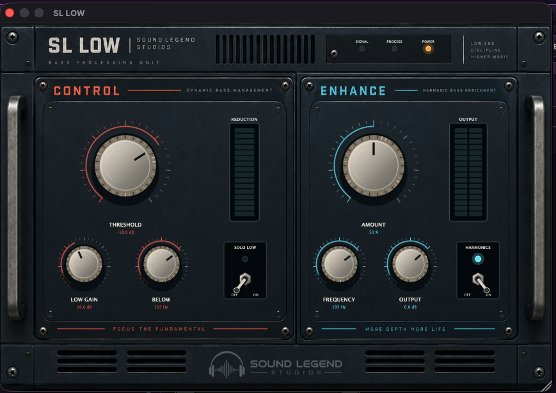The height and width of the screenshot is (393, 556).
Task: Click the Enhance Frequency knob
Action: pos(339,264)
